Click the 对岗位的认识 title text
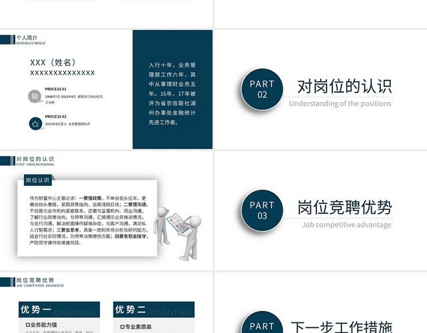Image resolution: width=427 pixels, height=333 pixels. [x=344, y=87]
